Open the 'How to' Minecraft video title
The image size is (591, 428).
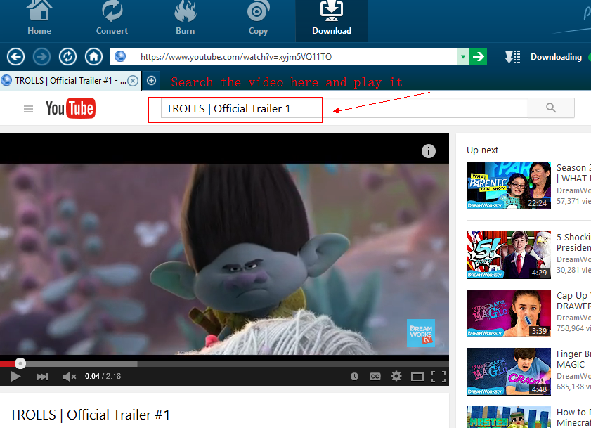(x=573, y=417)
